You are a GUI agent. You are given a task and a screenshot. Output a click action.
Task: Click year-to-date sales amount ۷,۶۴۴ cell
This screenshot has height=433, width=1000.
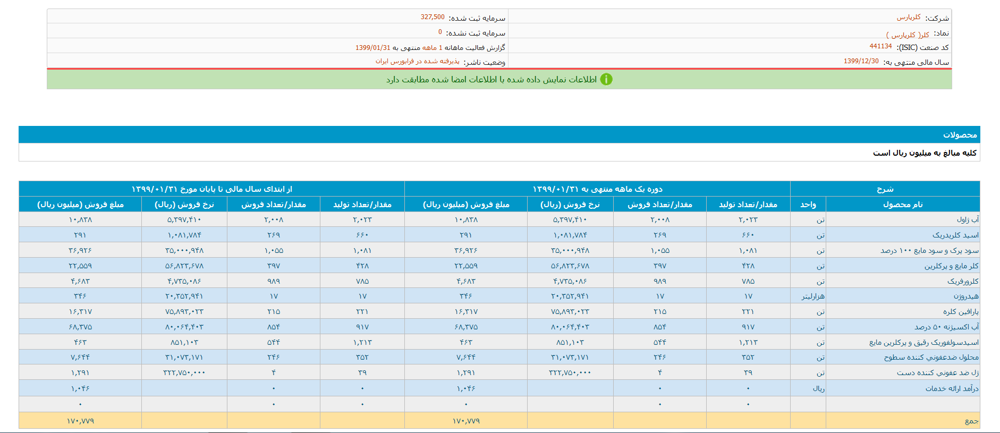80,357
